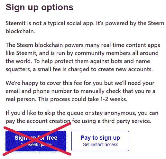The height and width of the screenshot is (159, 166).
Task: Click the words Pay to sign up inside the outlined button
Action: coord(100,138)
